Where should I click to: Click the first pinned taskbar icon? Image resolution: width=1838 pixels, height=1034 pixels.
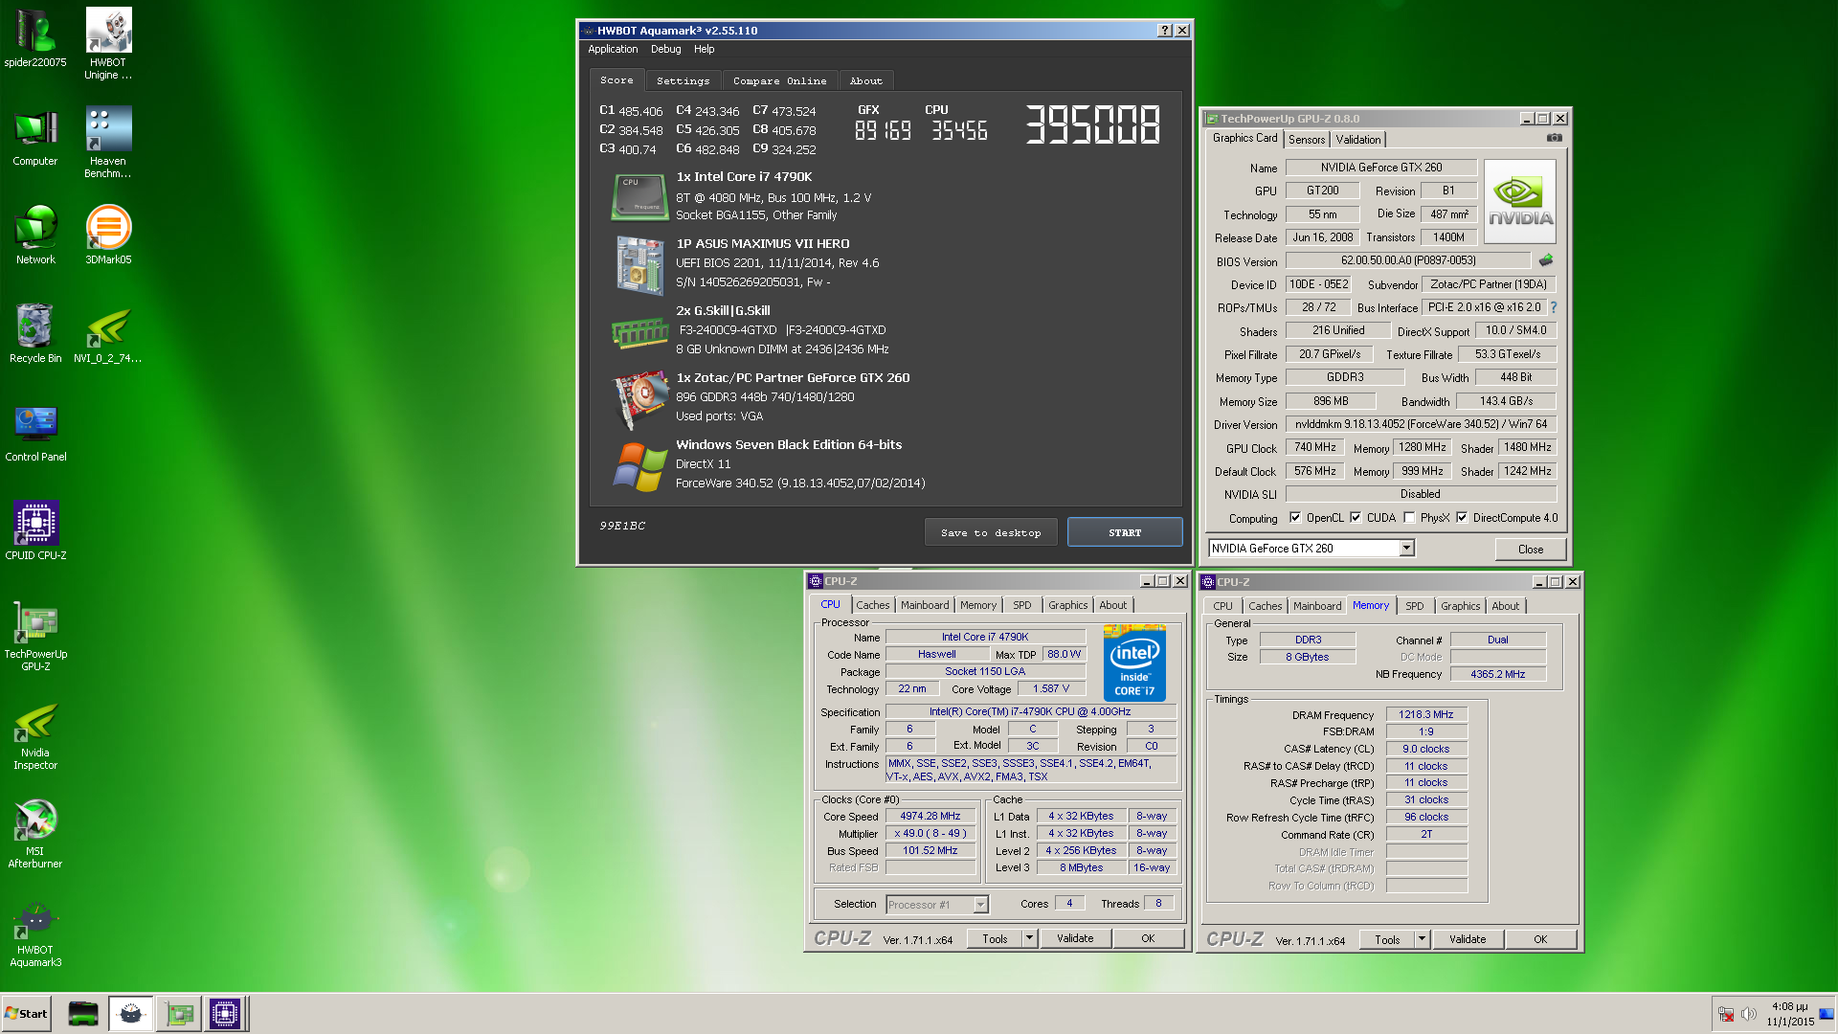[83, 1014]
